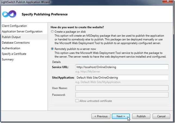Focus the Password input box

click(122, 95)
